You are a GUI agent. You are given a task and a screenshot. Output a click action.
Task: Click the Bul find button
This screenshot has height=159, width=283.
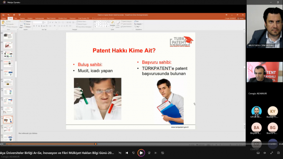[x=136, y=21]
